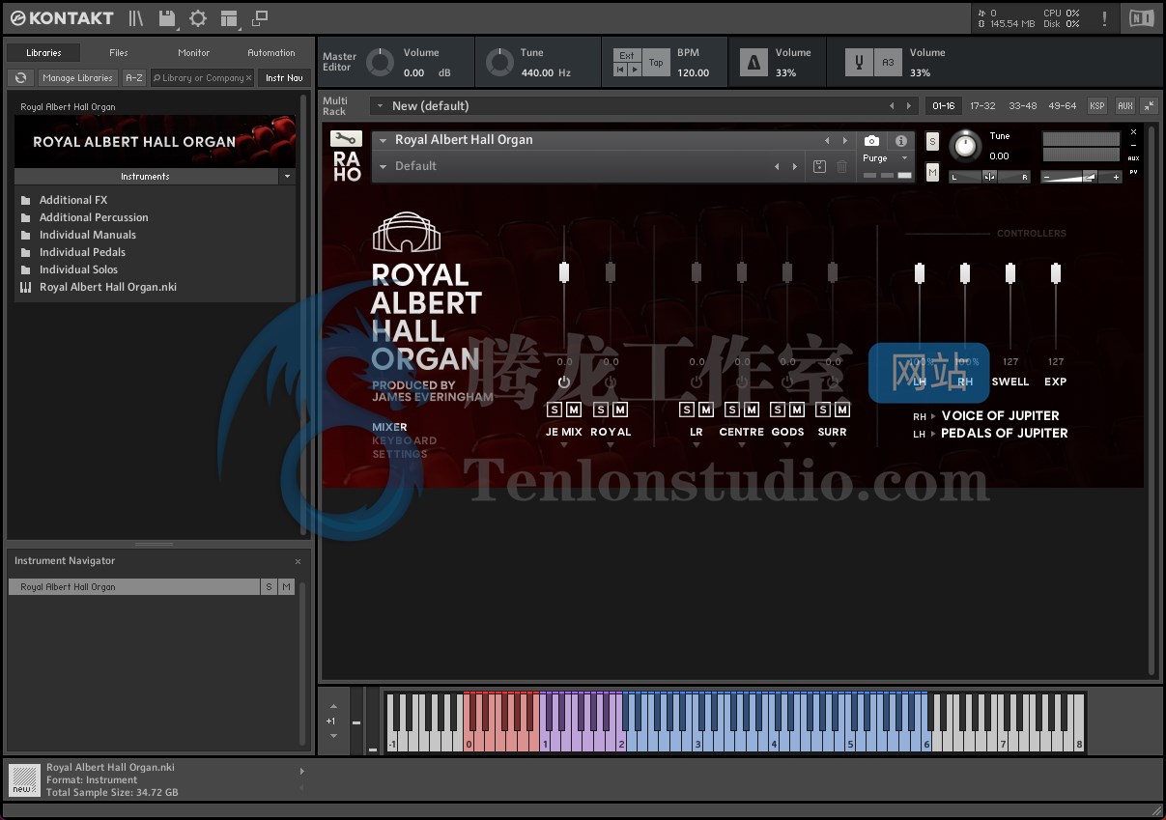Open the SETTINGS page
The width and height of the screenshot is (1166, 820).
pos(400,454)
